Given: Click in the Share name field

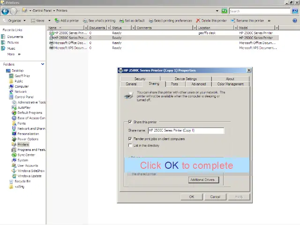Looking at the screenshot, I should (186, 130).
